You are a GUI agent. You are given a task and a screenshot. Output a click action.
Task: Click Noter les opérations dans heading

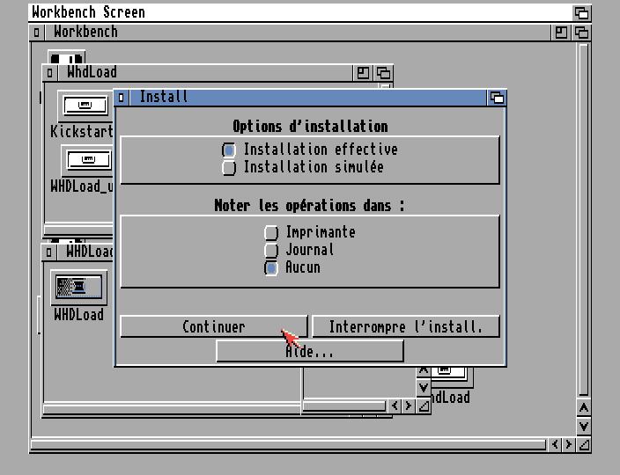click(310, 206)
